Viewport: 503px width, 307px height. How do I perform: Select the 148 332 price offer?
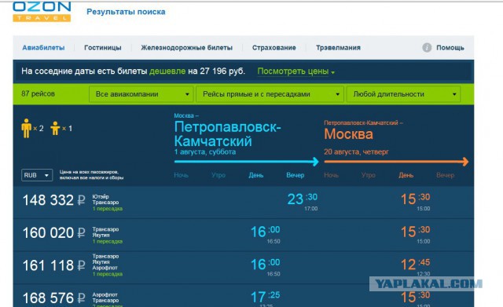click(x=48, y=200)
